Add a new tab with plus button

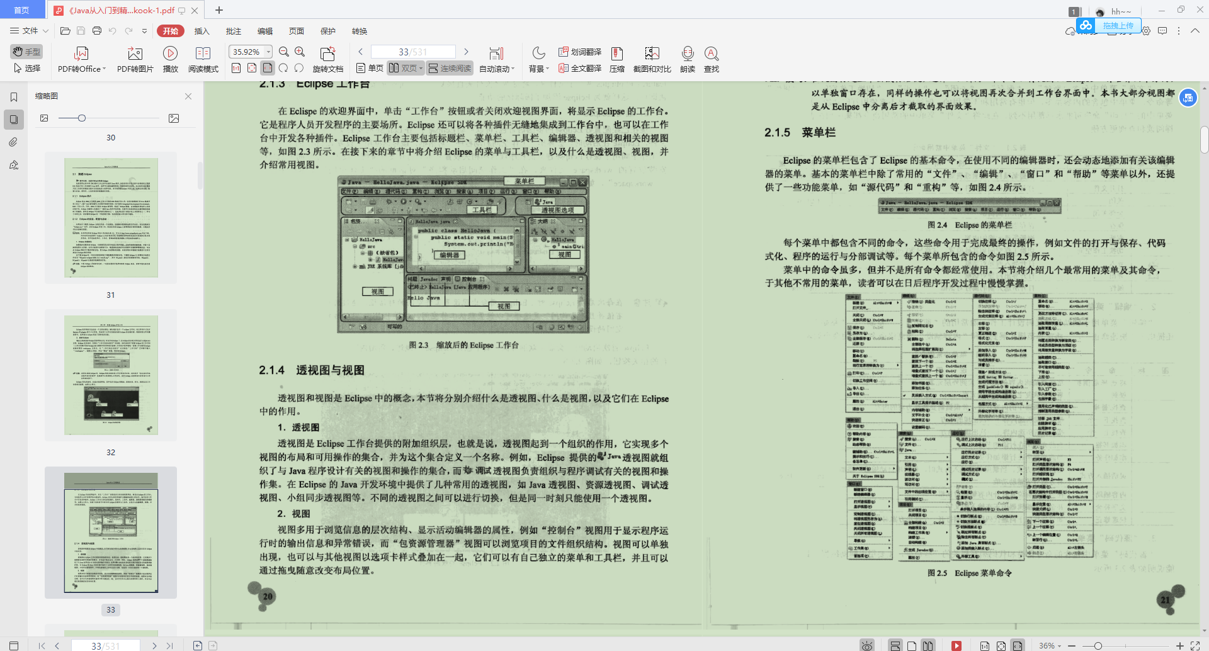tap(219, 10)
